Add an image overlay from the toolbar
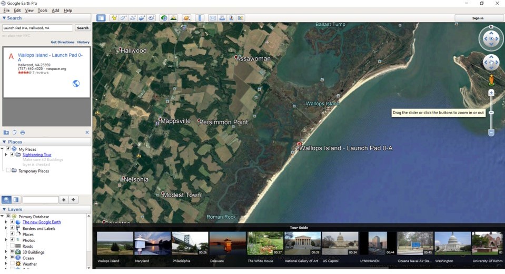 click(x=142, y=18)
